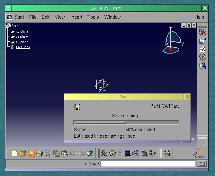Screen dimensions: 215x176
Task: Click the Copy icon
Action: click(57, 153)
